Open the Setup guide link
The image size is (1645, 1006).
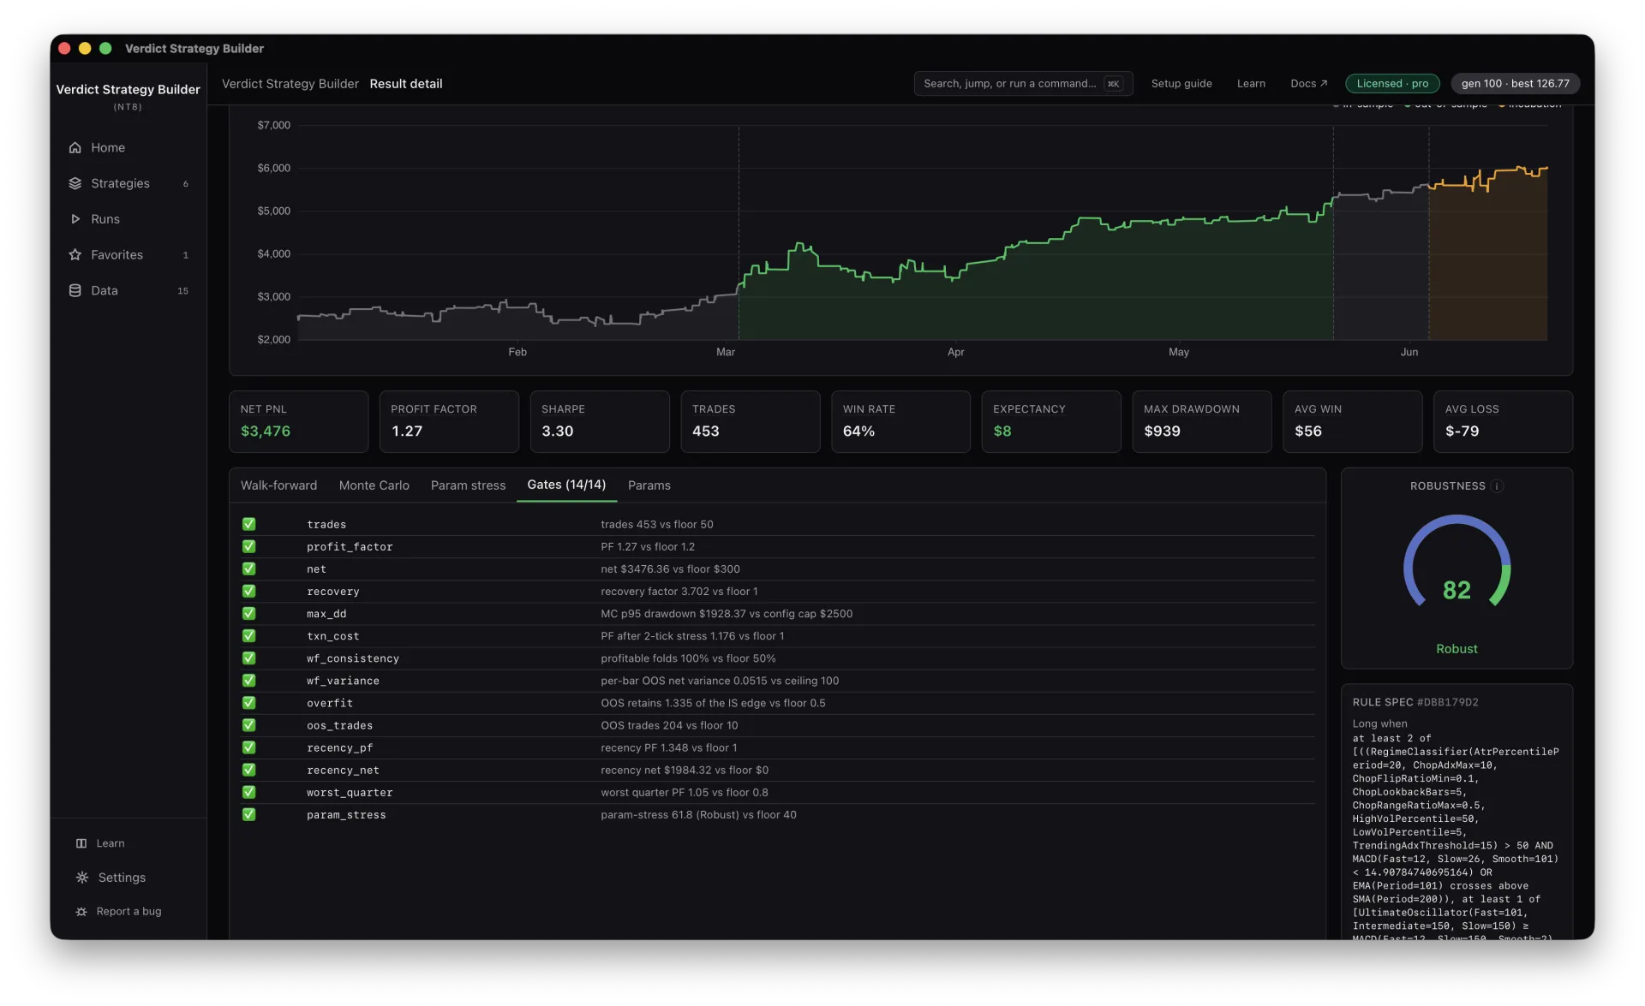click(x=1181, y=84)
